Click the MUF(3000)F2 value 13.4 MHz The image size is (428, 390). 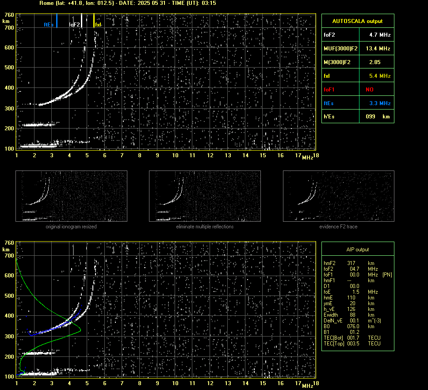[378, 49]
